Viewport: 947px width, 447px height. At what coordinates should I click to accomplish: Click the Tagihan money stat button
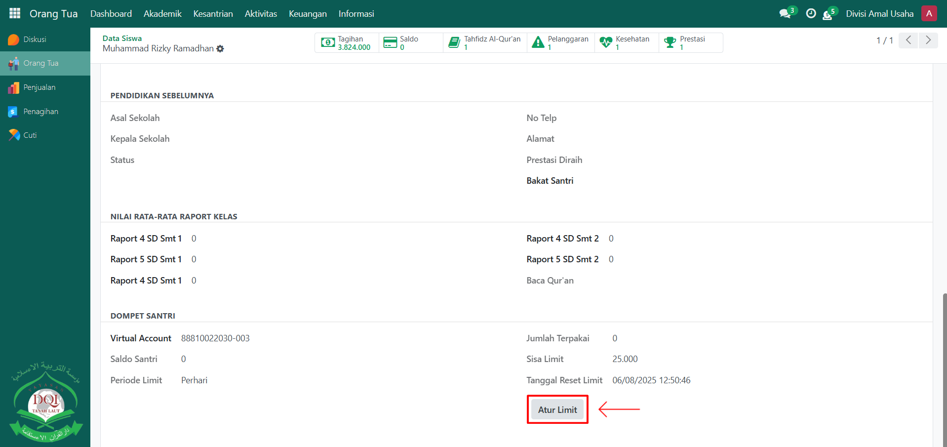pos(347,43)
